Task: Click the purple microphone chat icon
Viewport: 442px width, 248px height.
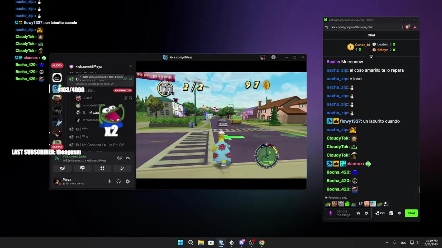Action: [330, 213]
